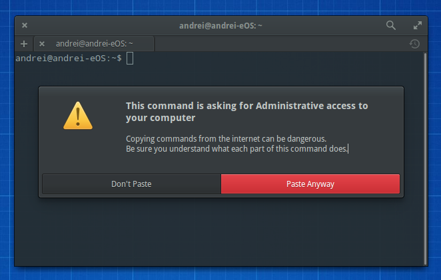Click the fullscreen arrows icon in the title bar
This screenshot has height=280, width=441.
pos(418,25)
